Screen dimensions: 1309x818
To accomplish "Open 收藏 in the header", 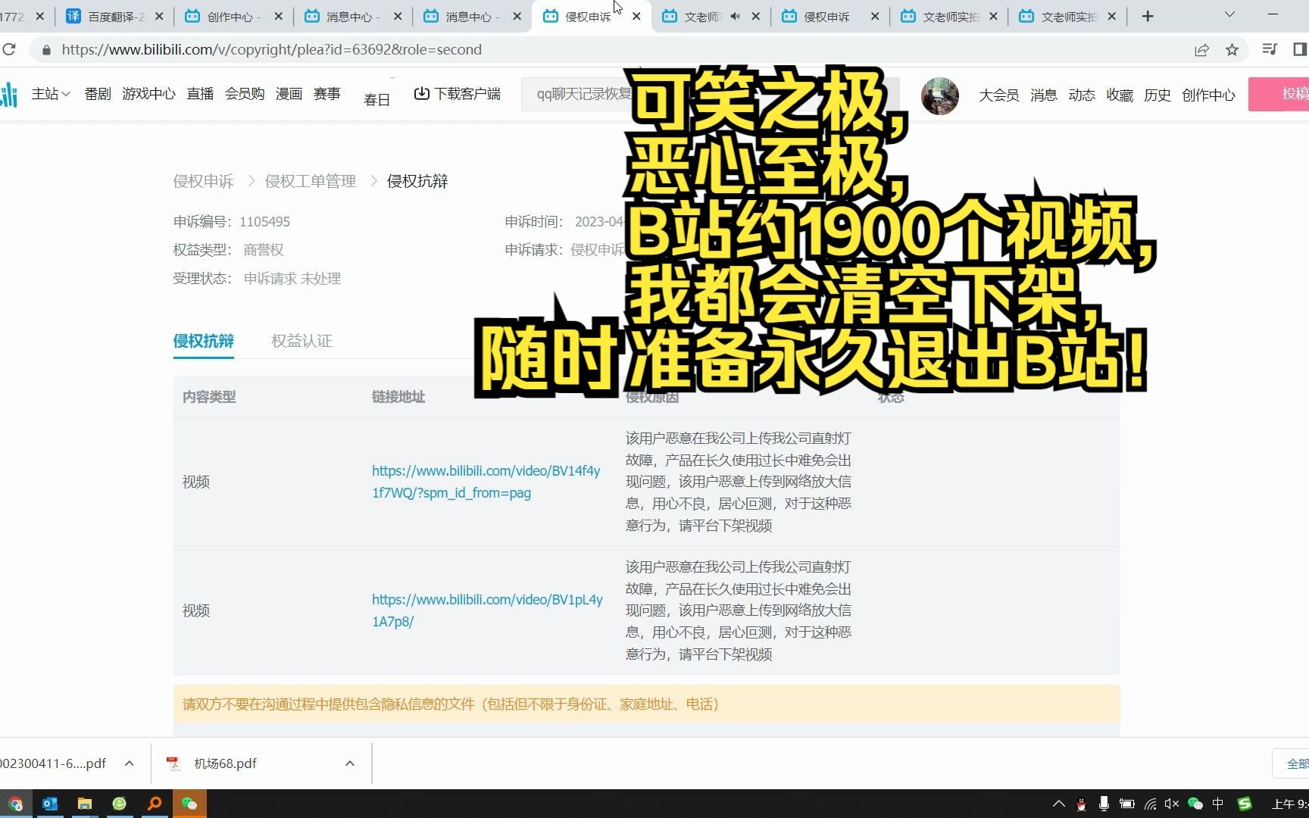I will click(1119, 95).
